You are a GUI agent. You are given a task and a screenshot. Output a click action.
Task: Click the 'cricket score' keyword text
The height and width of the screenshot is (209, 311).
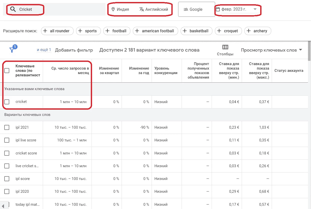click(x=26, y=153)
